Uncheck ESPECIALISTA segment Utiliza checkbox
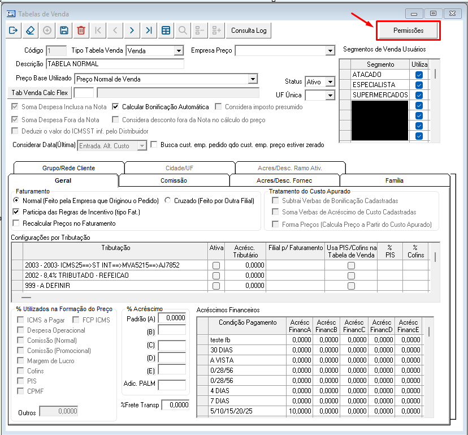 (419, 85)
